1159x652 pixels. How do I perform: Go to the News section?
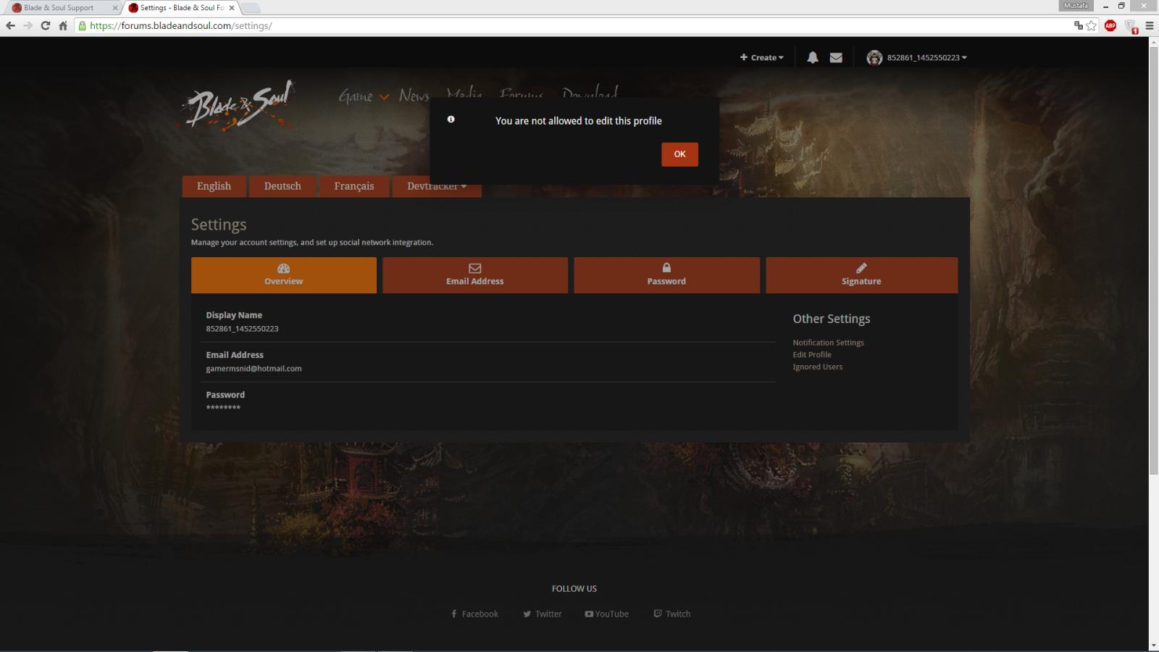click(414, 96)
